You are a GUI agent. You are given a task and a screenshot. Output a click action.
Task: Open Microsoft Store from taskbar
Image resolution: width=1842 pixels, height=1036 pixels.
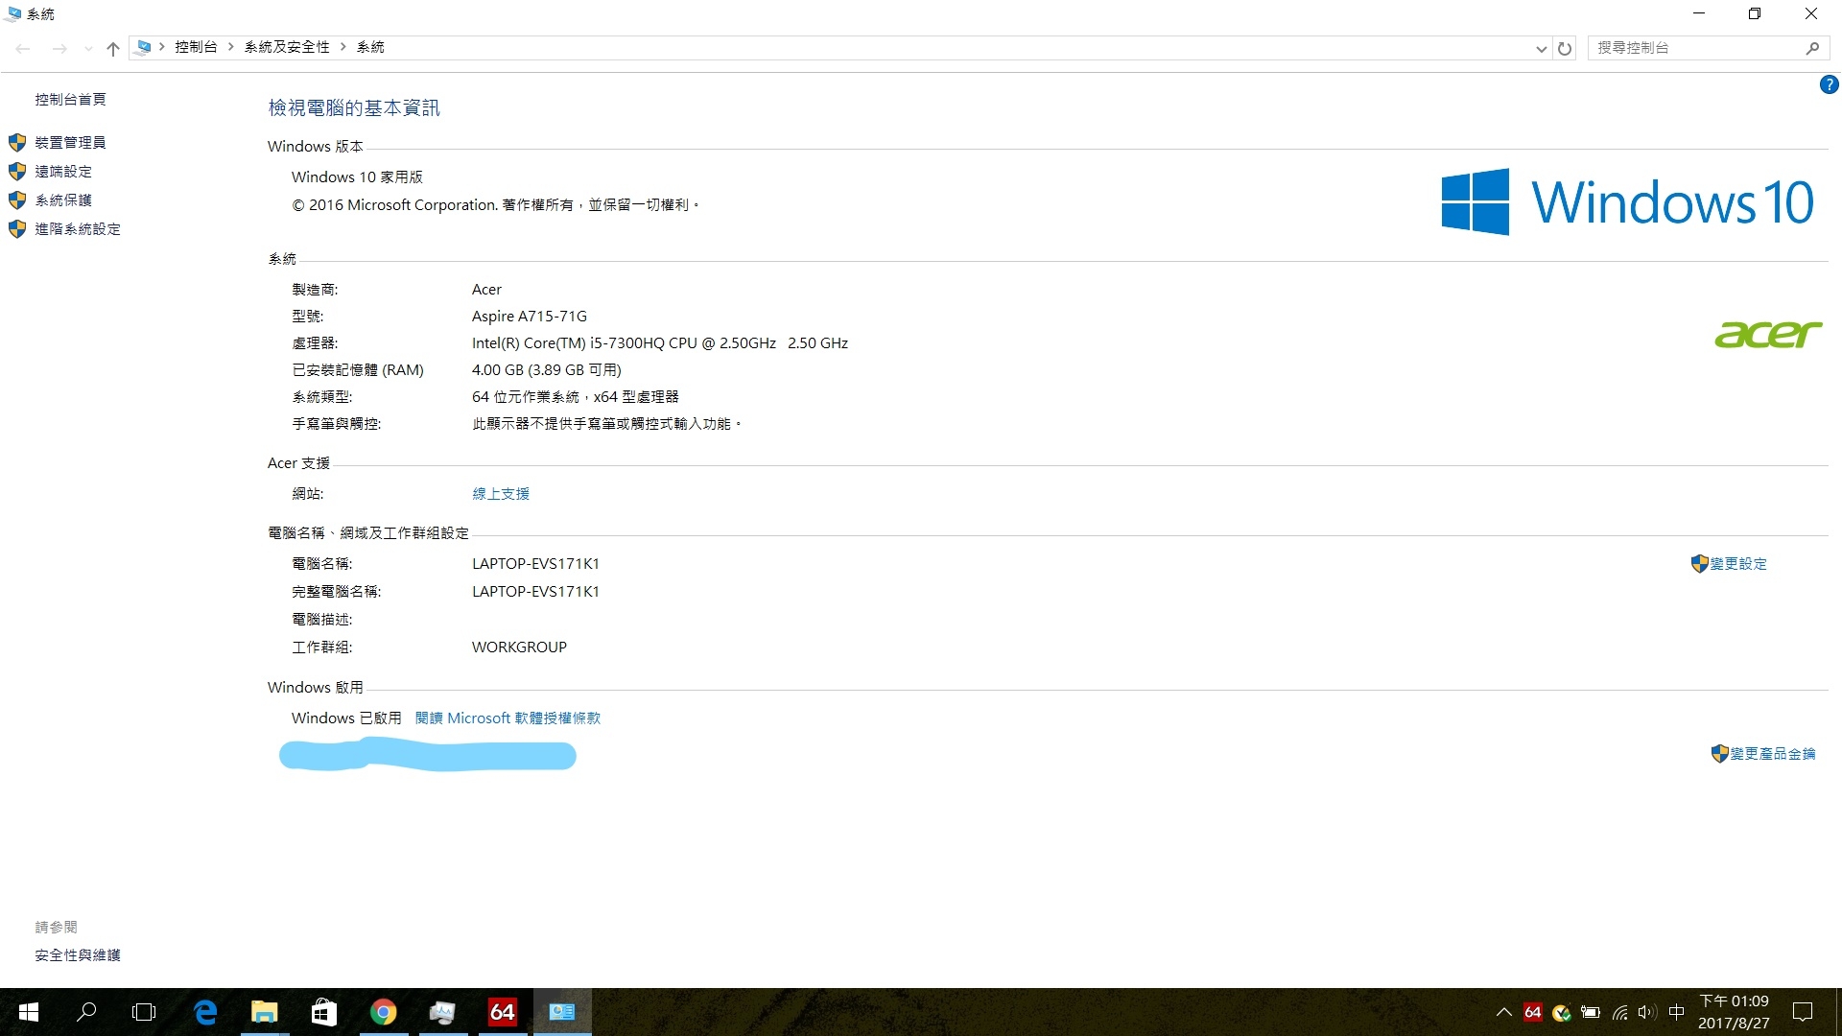point(324,1012)
